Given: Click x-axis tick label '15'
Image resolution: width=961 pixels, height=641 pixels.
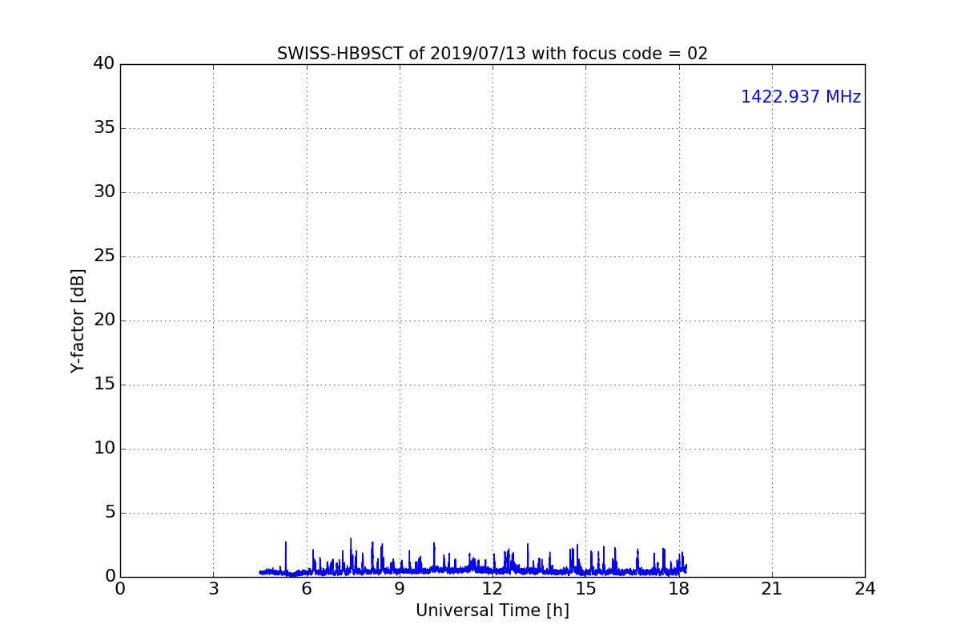Looking at the screenshot, I should tap(585, 589).
